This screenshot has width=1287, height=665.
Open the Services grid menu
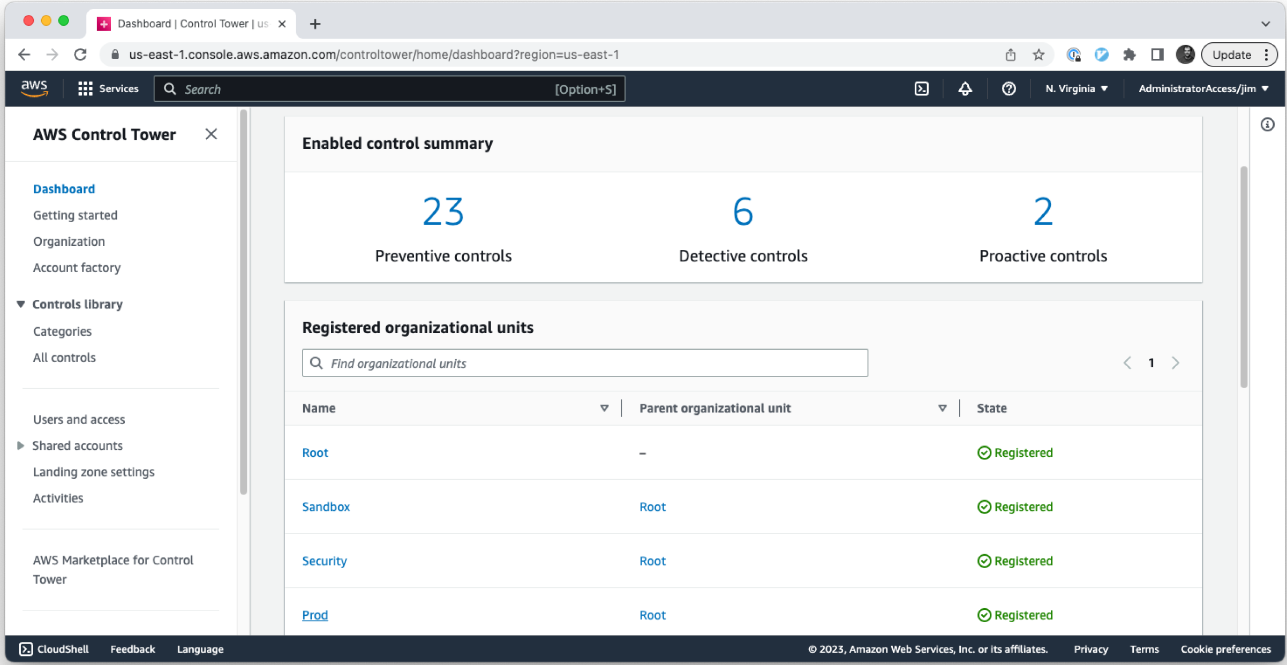click(x=108, y=89)
